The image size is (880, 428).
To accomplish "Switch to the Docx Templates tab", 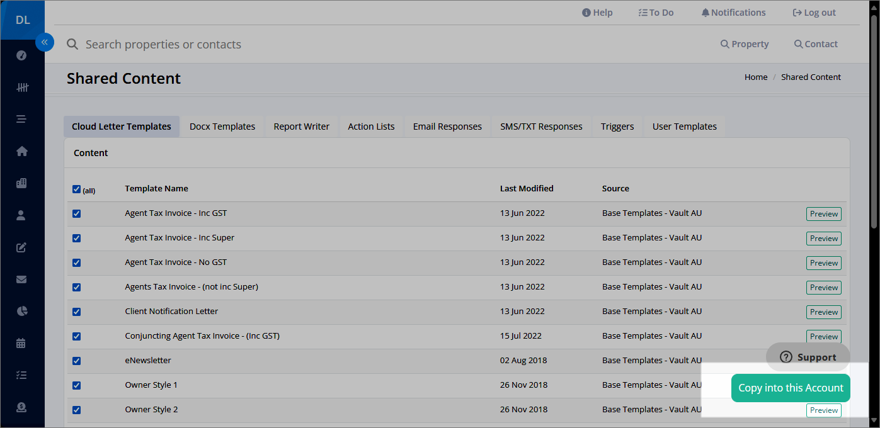I will click(x=222, y=127).
